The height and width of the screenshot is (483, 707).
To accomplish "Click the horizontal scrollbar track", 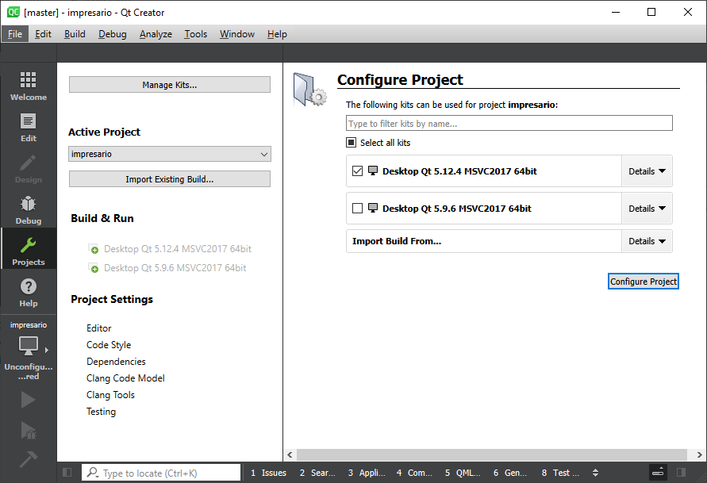I will 491,454.
